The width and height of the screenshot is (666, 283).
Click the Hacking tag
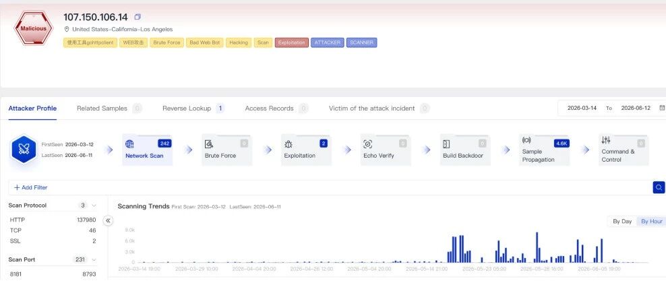(238, 42)
